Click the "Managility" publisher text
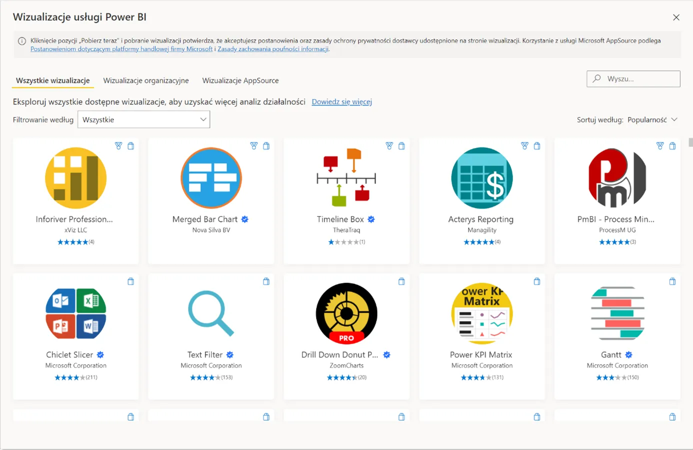693x450 pixels. tap(482, 230)
